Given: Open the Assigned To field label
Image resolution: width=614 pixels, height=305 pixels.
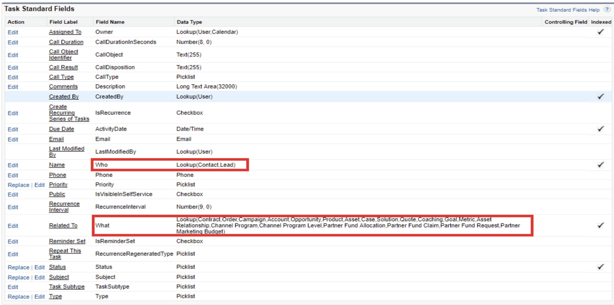Looking at the screenshot, I should click(x=65, y=32).
